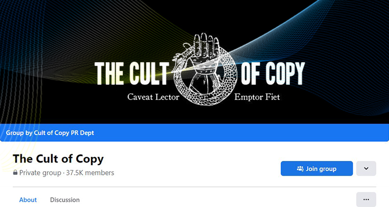Click the Caveat Lector motto text
Image resolution: width=389 pixels, height=207 pixels.
pos(154,97)
